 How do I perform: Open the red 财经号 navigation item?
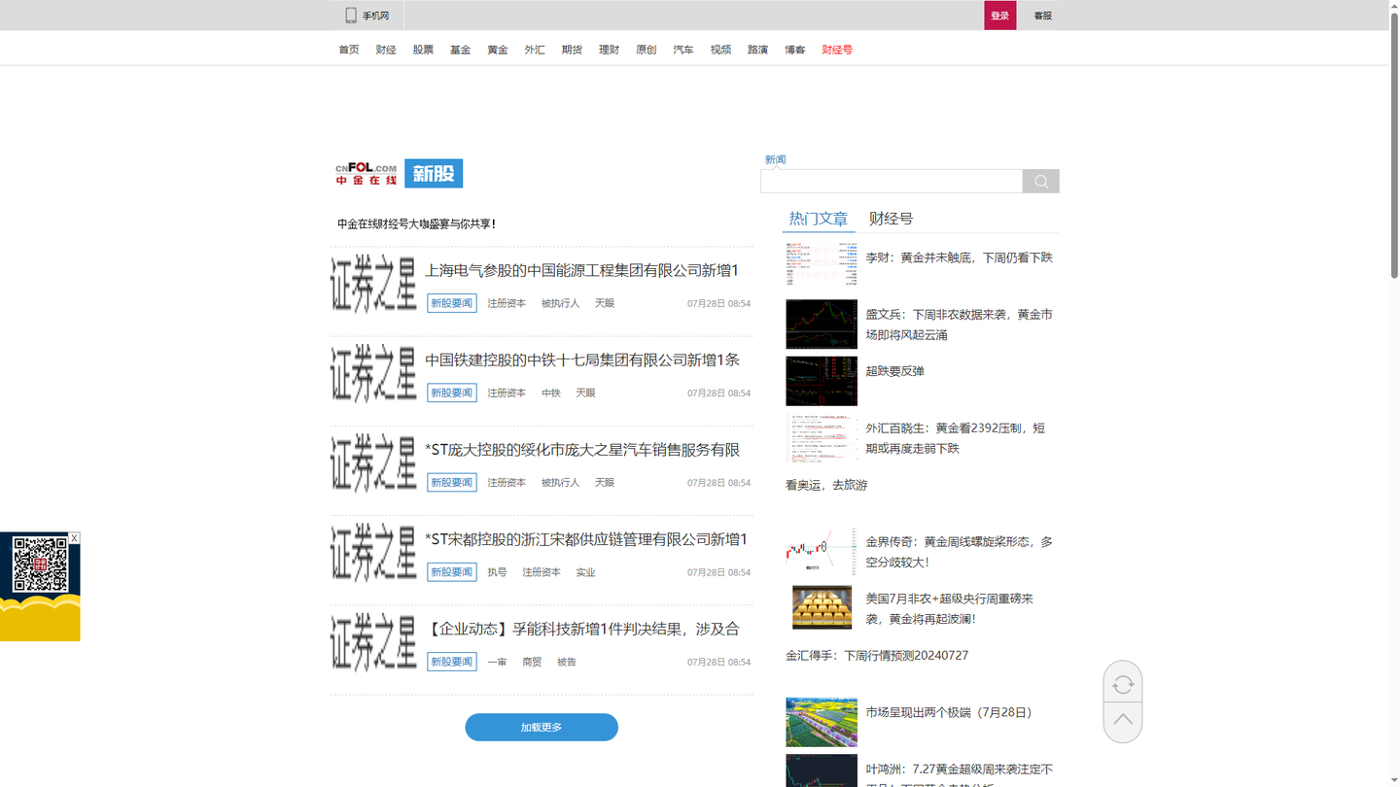coord(837,50)
